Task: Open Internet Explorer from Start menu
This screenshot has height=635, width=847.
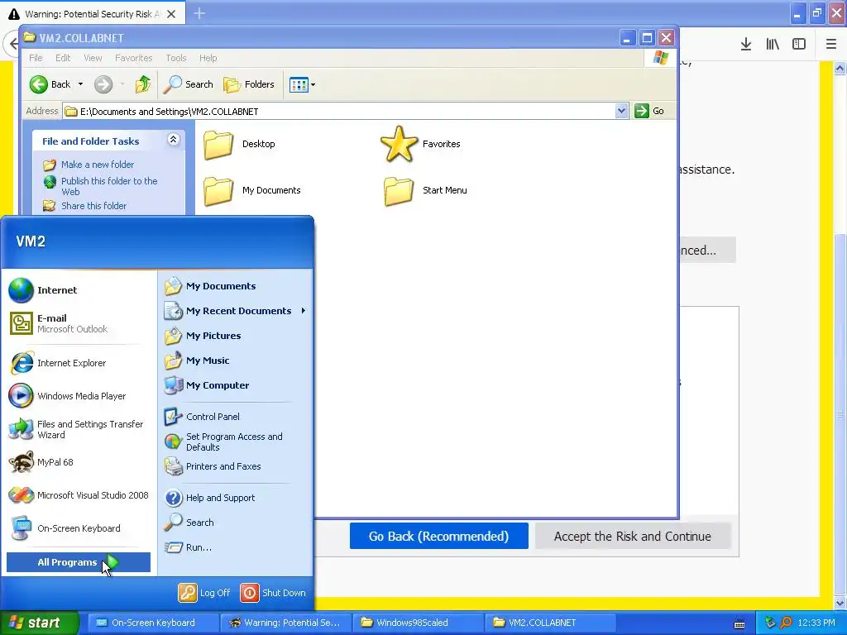Action: [59, 363]
